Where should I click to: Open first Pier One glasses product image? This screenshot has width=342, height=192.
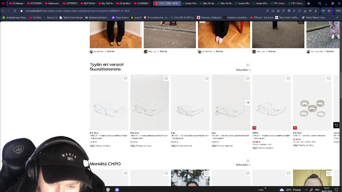point(109,103)
